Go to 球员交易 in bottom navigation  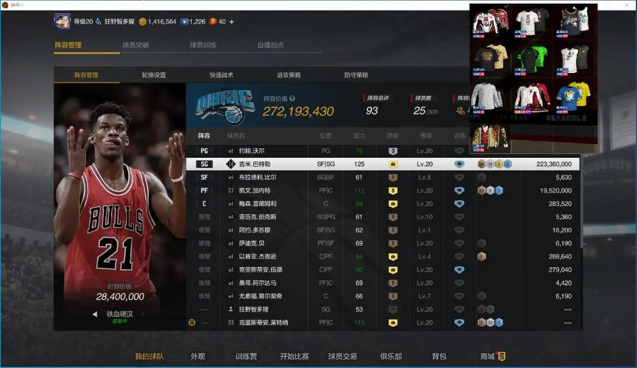343,356
